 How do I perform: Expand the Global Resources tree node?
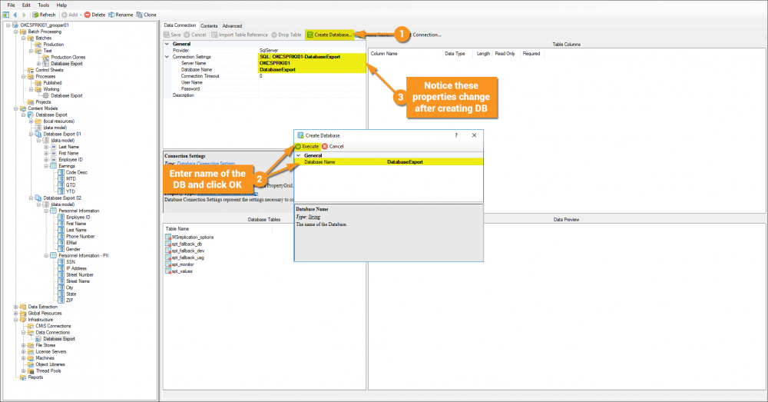click(16, 314)
